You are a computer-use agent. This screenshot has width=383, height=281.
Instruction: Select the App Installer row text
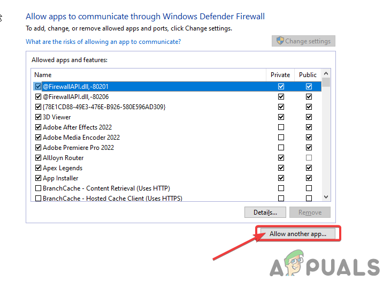[x=60, y=178]
